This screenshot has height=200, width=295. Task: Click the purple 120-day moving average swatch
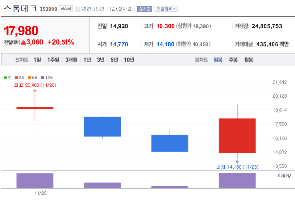(x=43, y=78)
